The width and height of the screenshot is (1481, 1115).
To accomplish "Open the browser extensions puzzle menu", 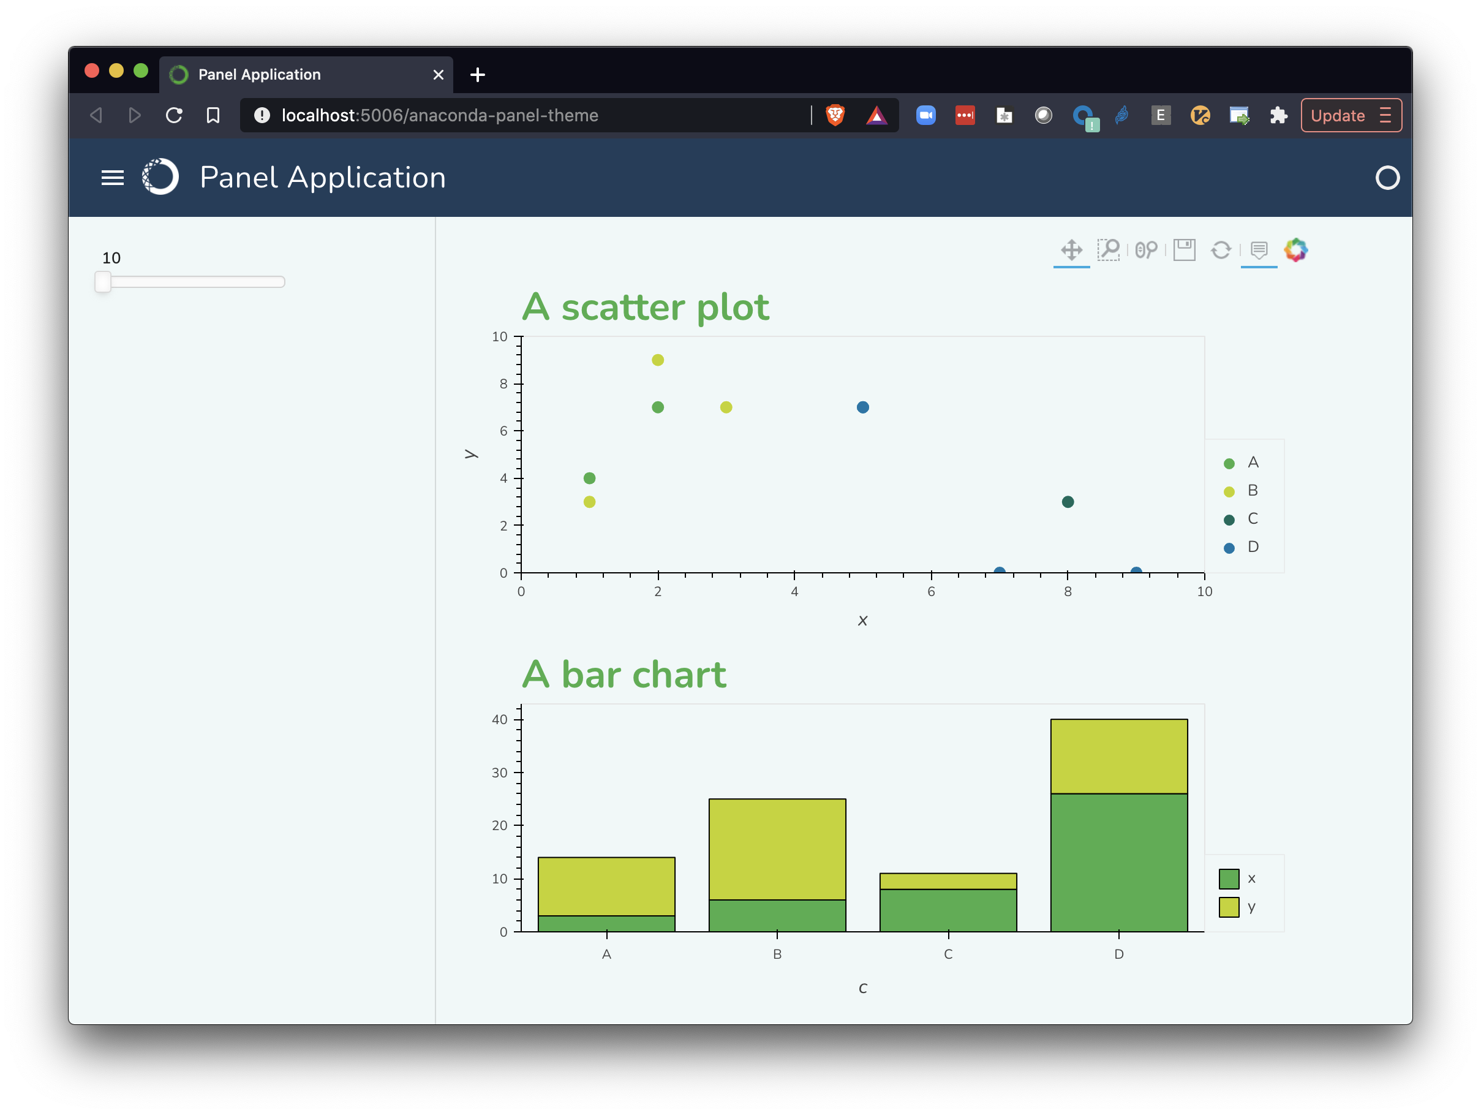I will [1279, 115].
